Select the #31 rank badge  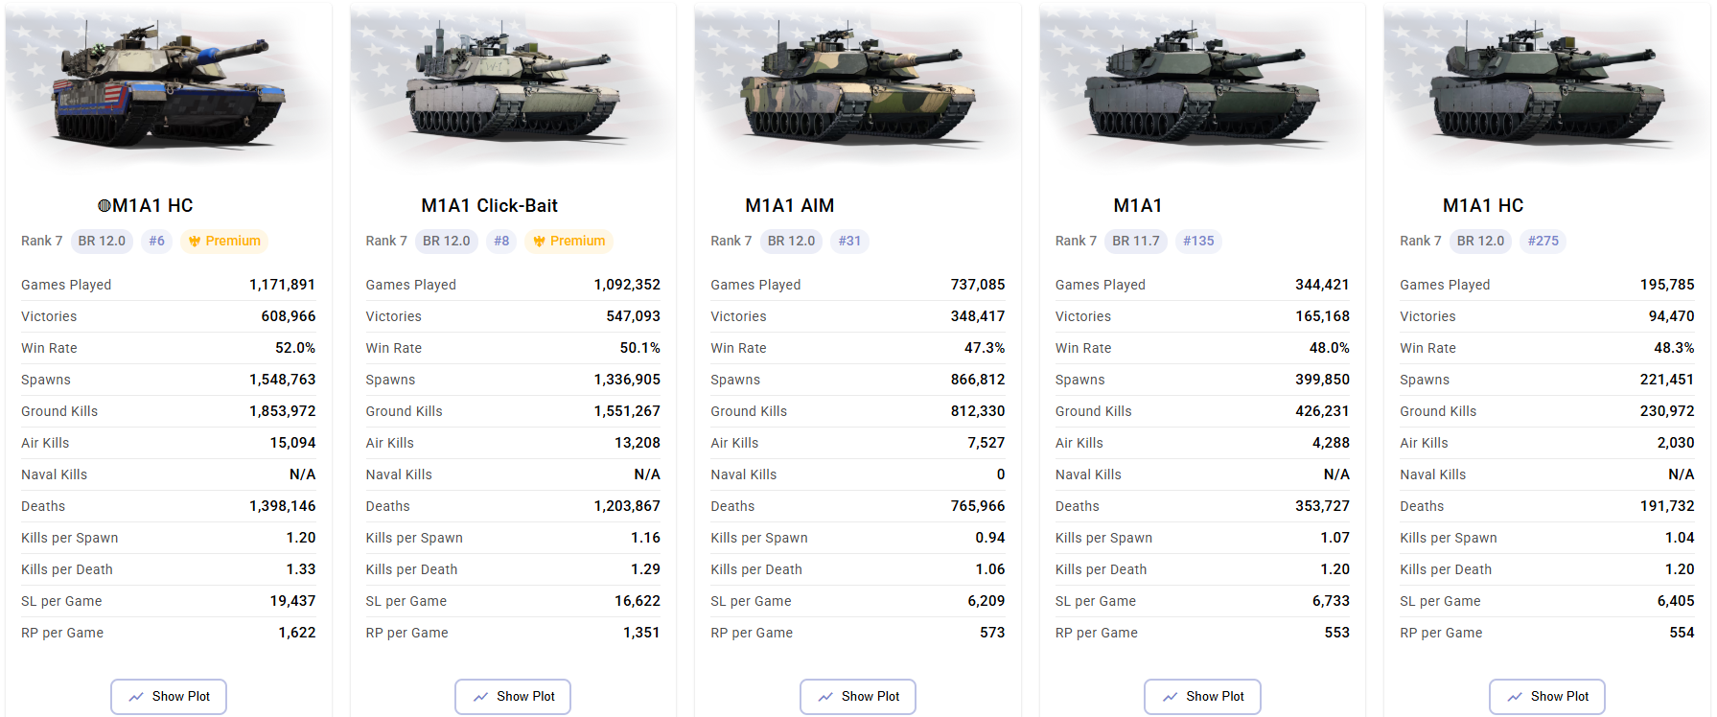pyautogui.click(x=849, y=241)
